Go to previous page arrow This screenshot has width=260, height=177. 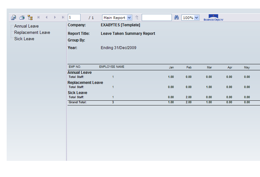pos(46,18)
